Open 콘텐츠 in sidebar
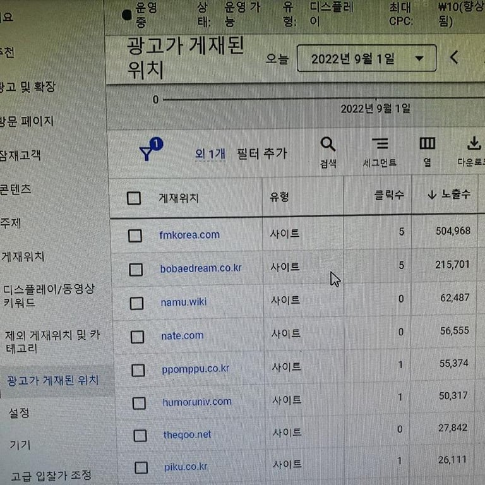This screenshot has width=485, height=485. pos(15,189)
